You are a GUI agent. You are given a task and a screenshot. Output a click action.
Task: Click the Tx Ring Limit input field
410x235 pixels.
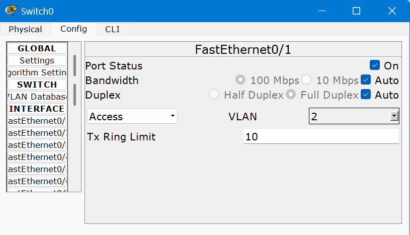tap(321, 136)
